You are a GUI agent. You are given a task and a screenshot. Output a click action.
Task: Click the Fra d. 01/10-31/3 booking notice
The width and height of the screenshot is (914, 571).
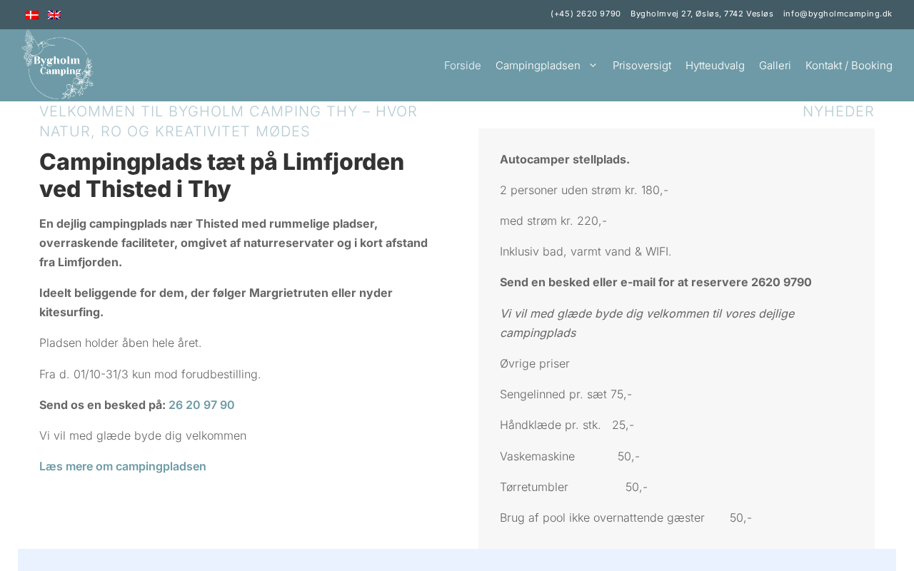click(x=150, y=375)
